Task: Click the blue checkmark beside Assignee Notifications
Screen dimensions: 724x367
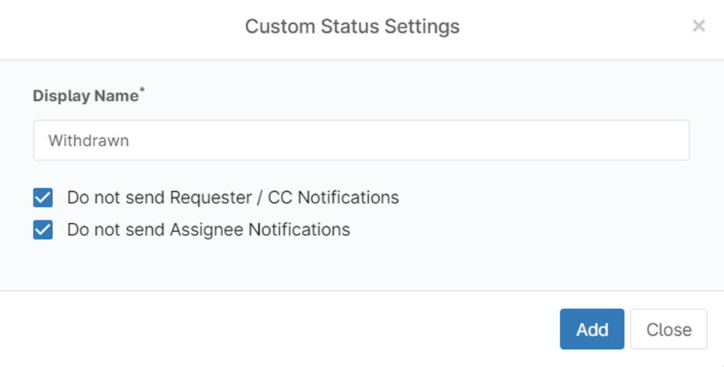Action: click(43, 230)
